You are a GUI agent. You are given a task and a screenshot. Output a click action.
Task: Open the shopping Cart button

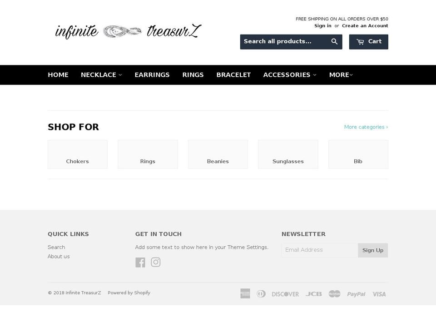[369, 42]
